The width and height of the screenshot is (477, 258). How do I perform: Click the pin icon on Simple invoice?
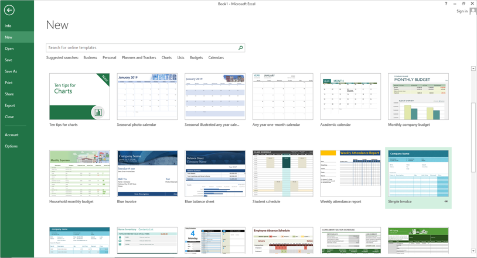446,201
